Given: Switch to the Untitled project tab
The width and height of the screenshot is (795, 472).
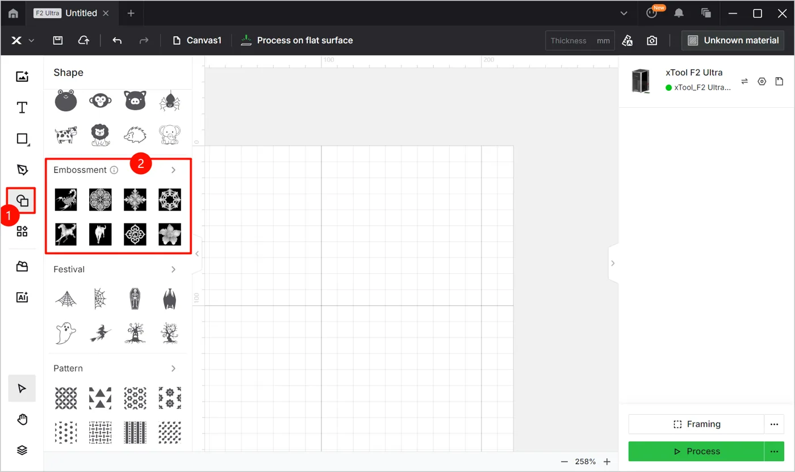Looking at the screenshot, I should click(x=81, y=13).
